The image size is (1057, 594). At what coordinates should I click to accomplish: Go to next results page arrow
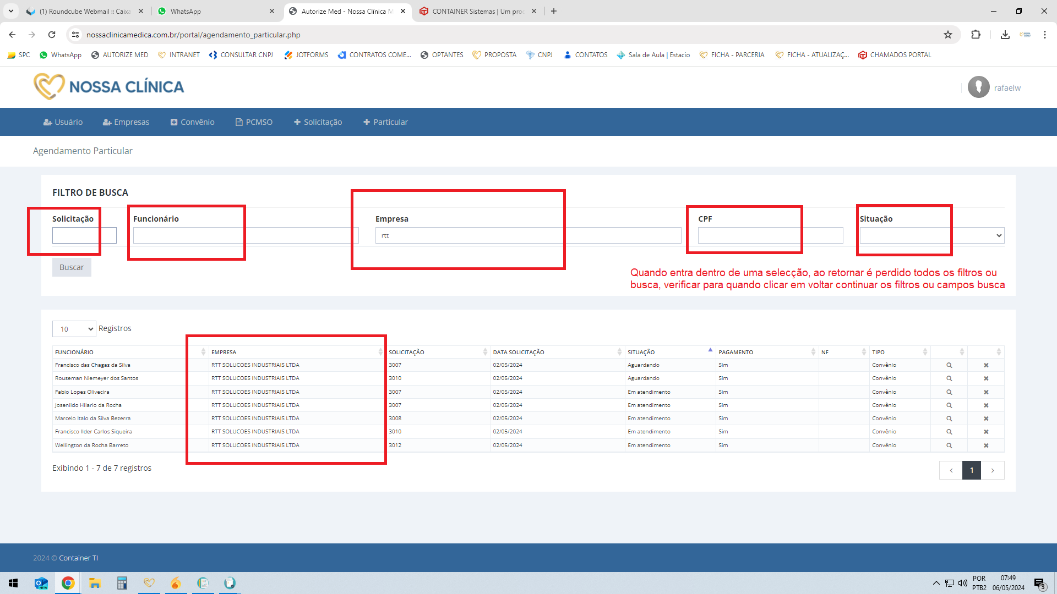tap(993, 470)
